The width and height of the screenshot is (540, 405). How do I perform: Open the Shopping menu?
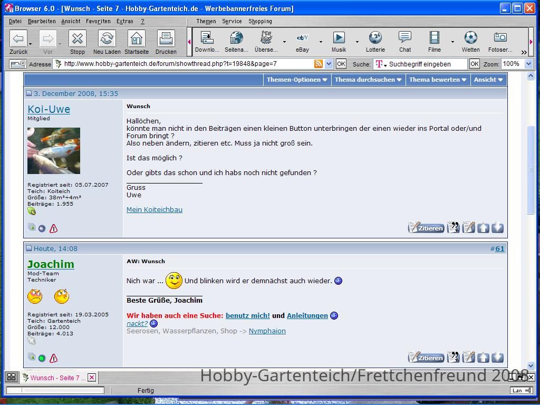point(260,21)
